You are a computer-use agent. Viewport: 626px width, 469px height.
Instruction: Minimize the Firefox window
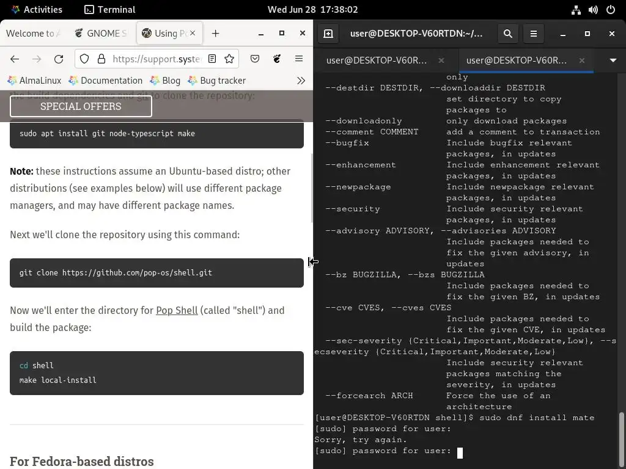[x=260, y=34]
